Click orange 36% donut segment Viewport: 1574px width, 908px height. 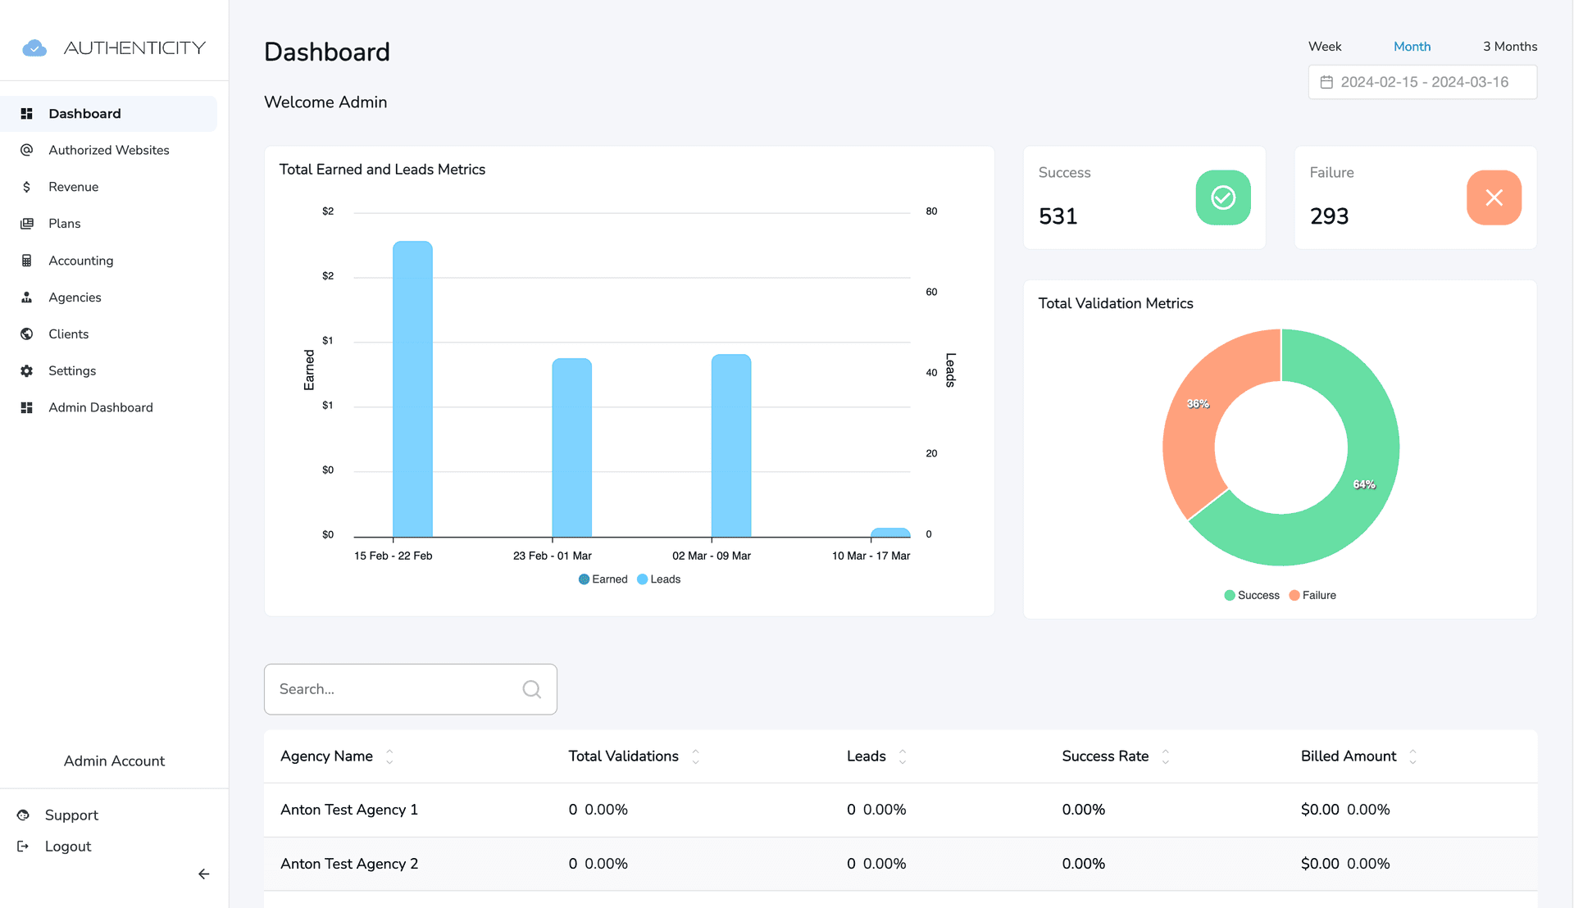1199,403
